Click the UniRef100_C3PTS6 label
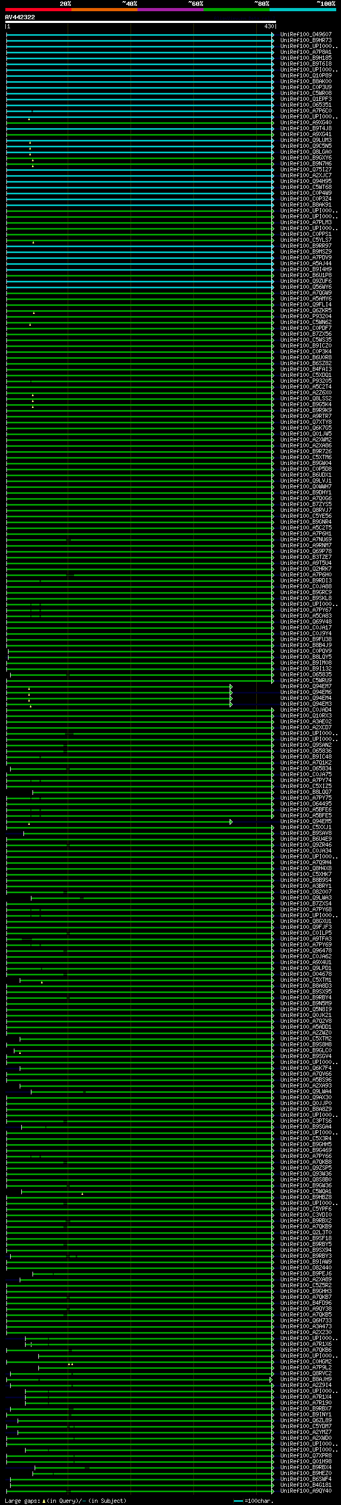This screenshot has height=1505, width=341. [x=306, y=1121]
